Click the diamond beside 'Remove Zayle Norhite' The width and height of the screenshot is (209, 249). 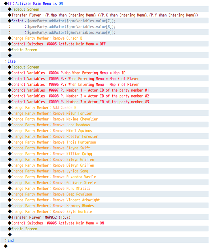point(10,212)
